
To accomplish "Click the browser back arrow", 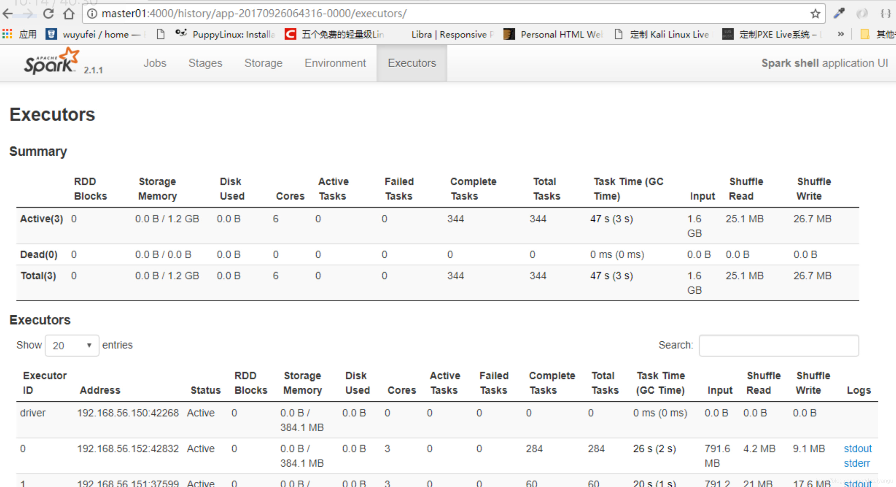I will coord(7,14).
